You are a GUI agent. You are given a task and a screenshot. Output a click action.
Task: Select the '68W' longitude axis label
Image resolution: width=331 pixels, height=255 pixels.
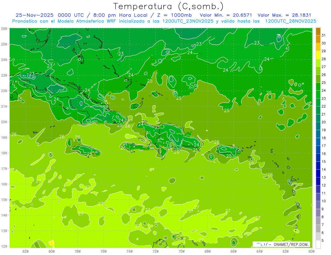pyautogui.click(x=208, y=251)
